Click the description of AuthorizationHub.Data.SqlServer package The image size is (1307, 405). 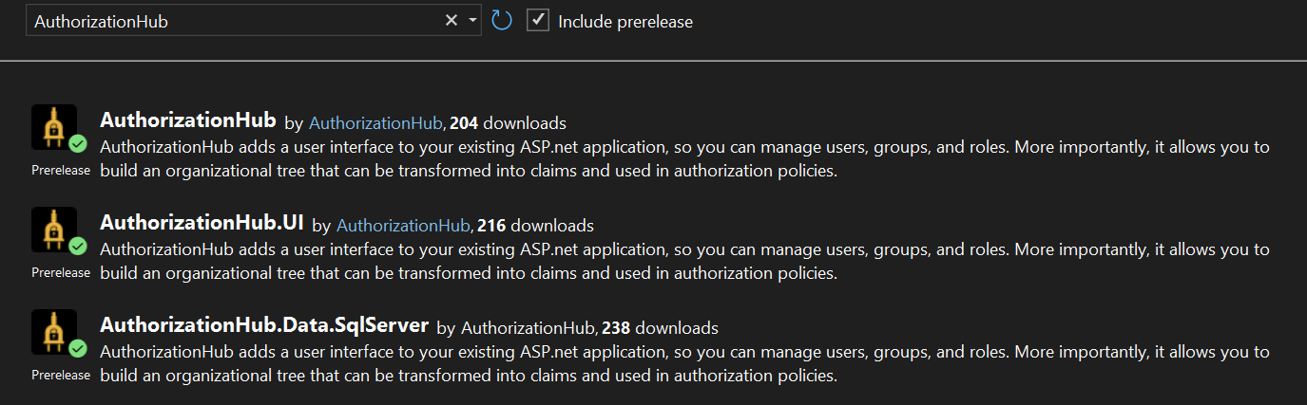point(684,364)
